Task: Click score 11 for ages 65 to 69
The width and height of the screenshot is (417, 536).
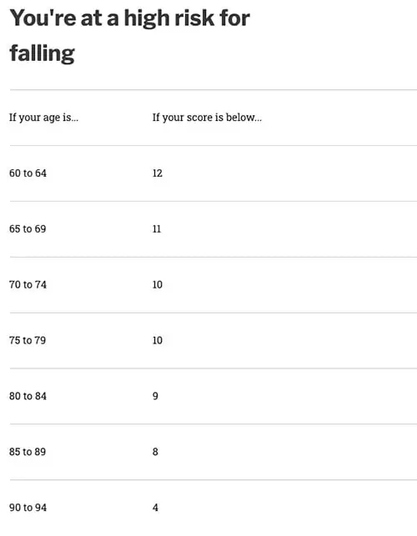Action: [x=157, y=229]
